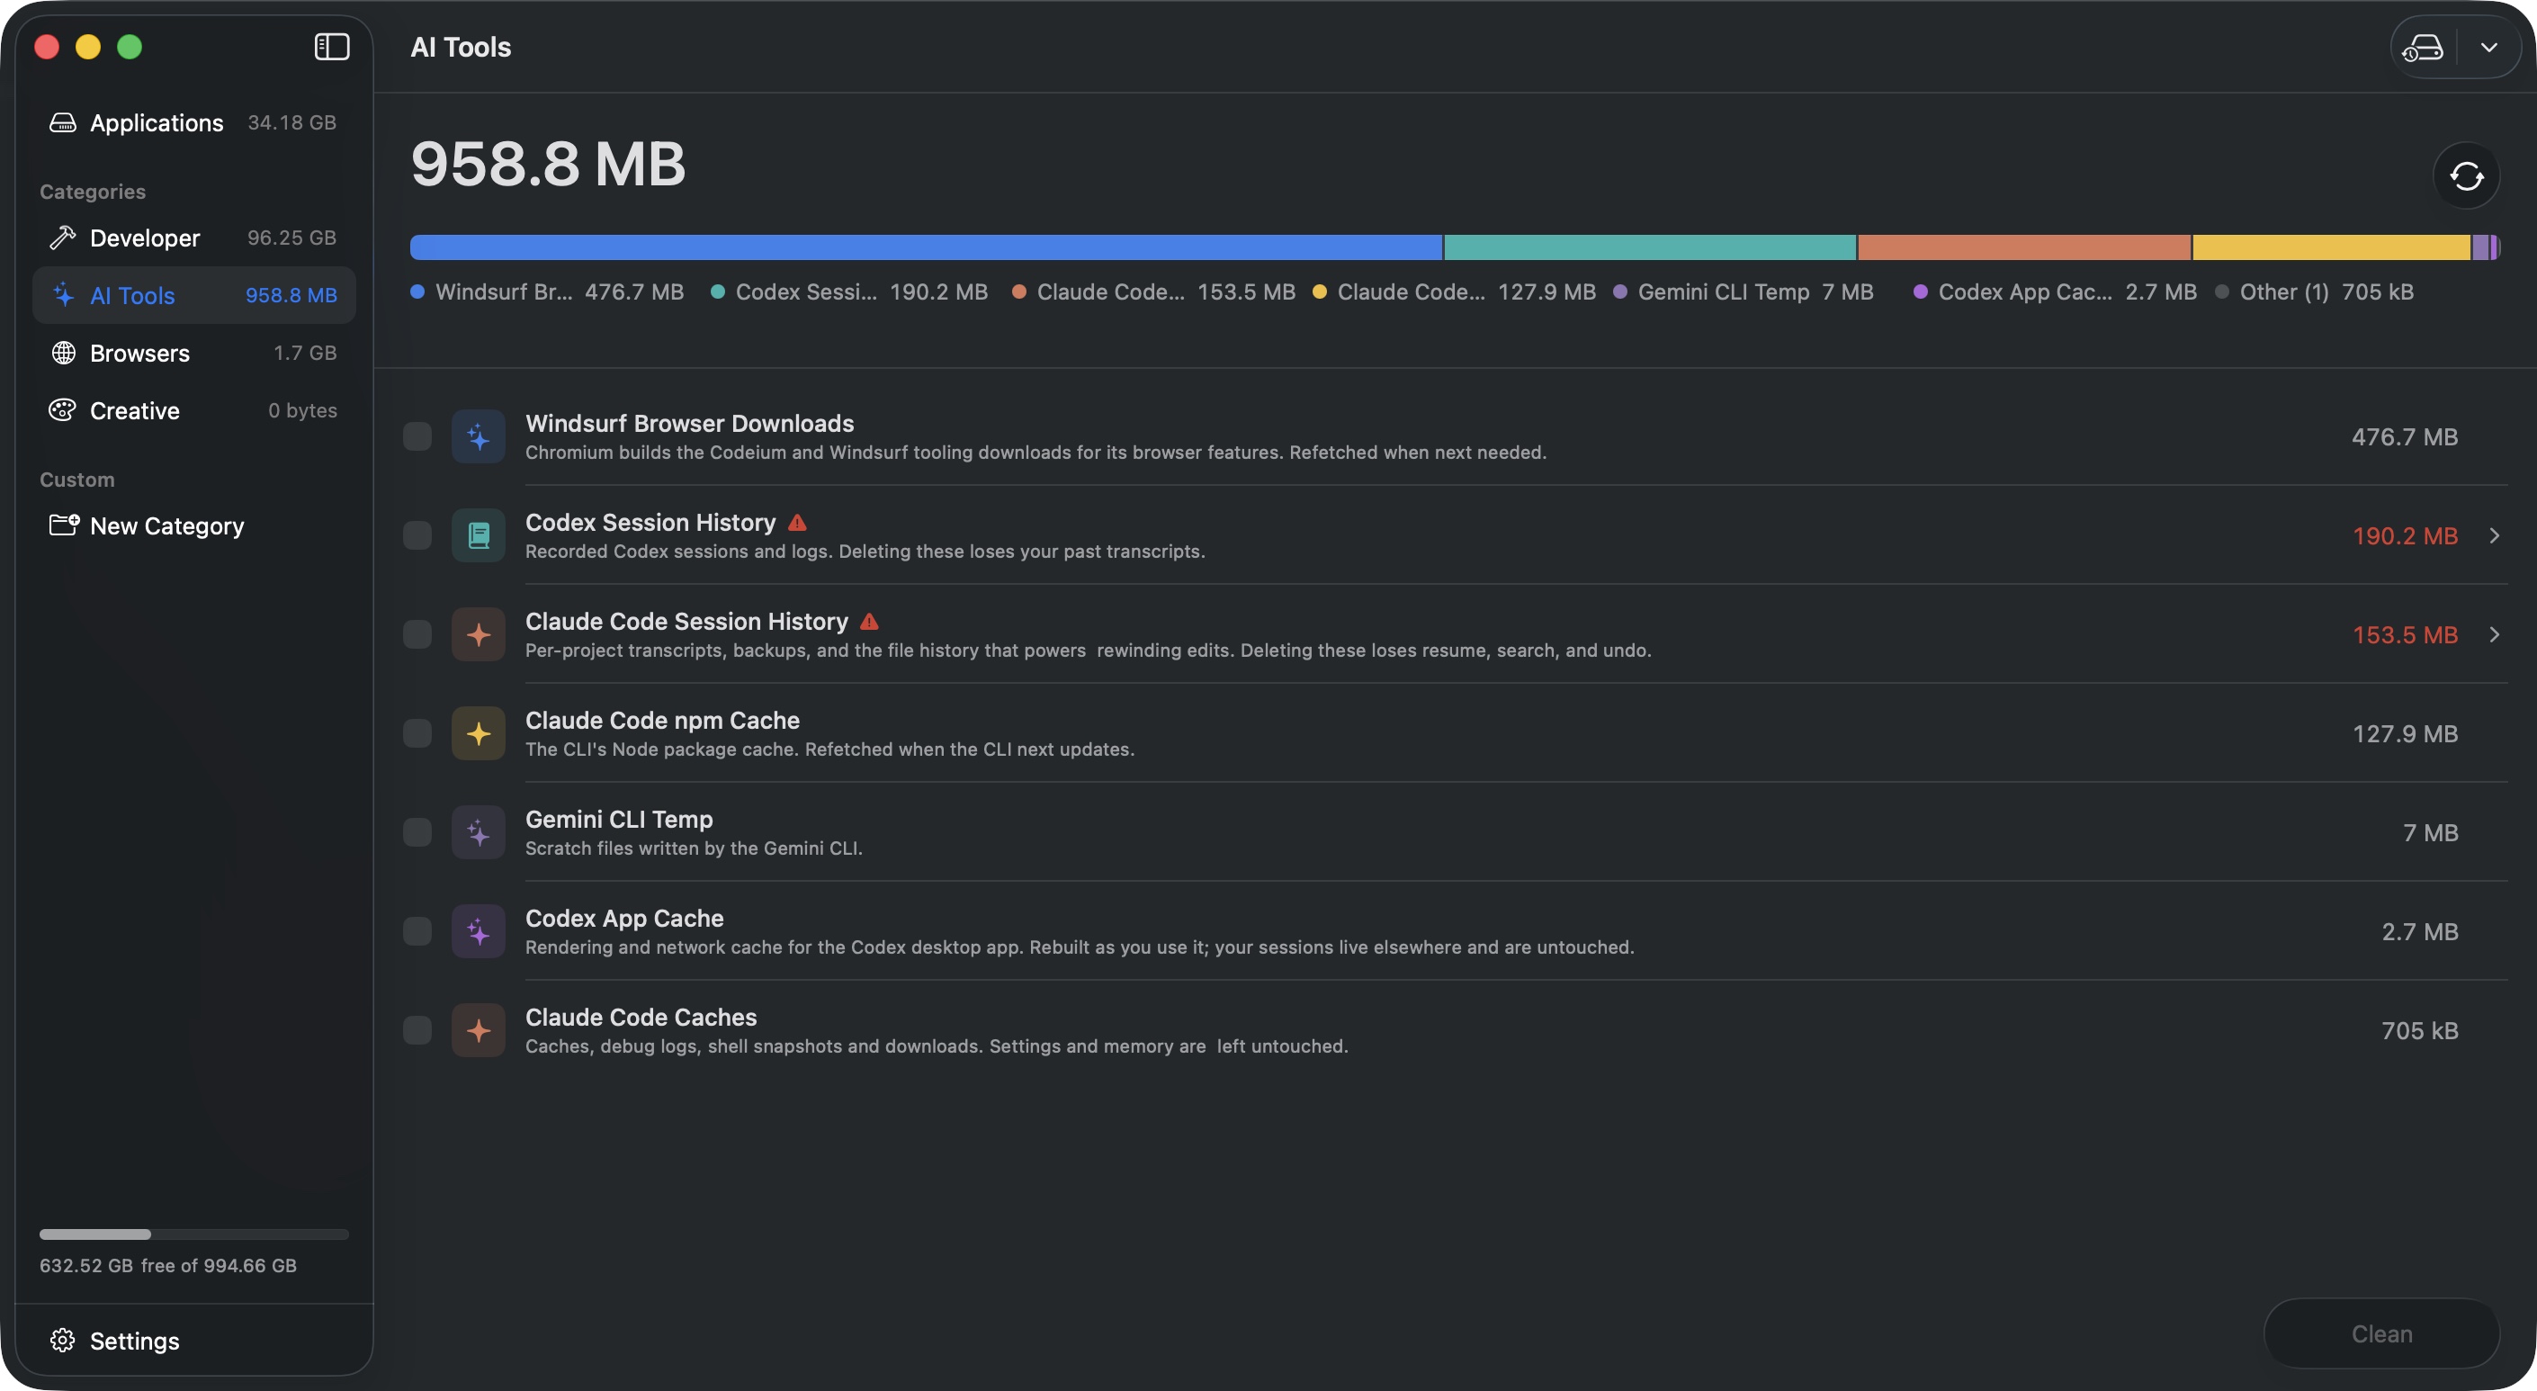Viewport: 2537px width, 1391px height.
Task: Check the Gemini CLI Temp checkbox
Action: point(417,832)
